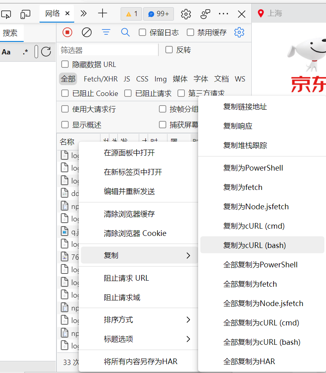326x373 pixels.
Task: Open the 99+ messages counter
Action: click(x=158, y=14)
